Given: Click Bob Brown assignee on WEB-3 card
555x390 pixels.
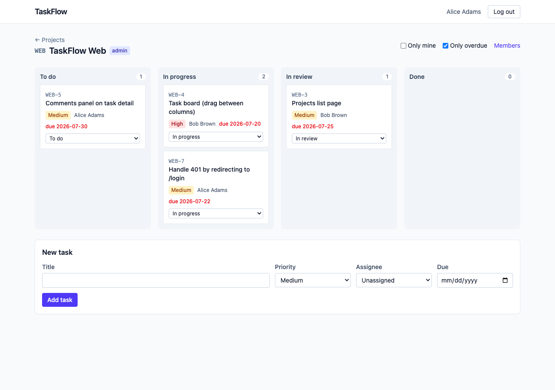Looking at the screenshot, I should click(x=334, y=115).
